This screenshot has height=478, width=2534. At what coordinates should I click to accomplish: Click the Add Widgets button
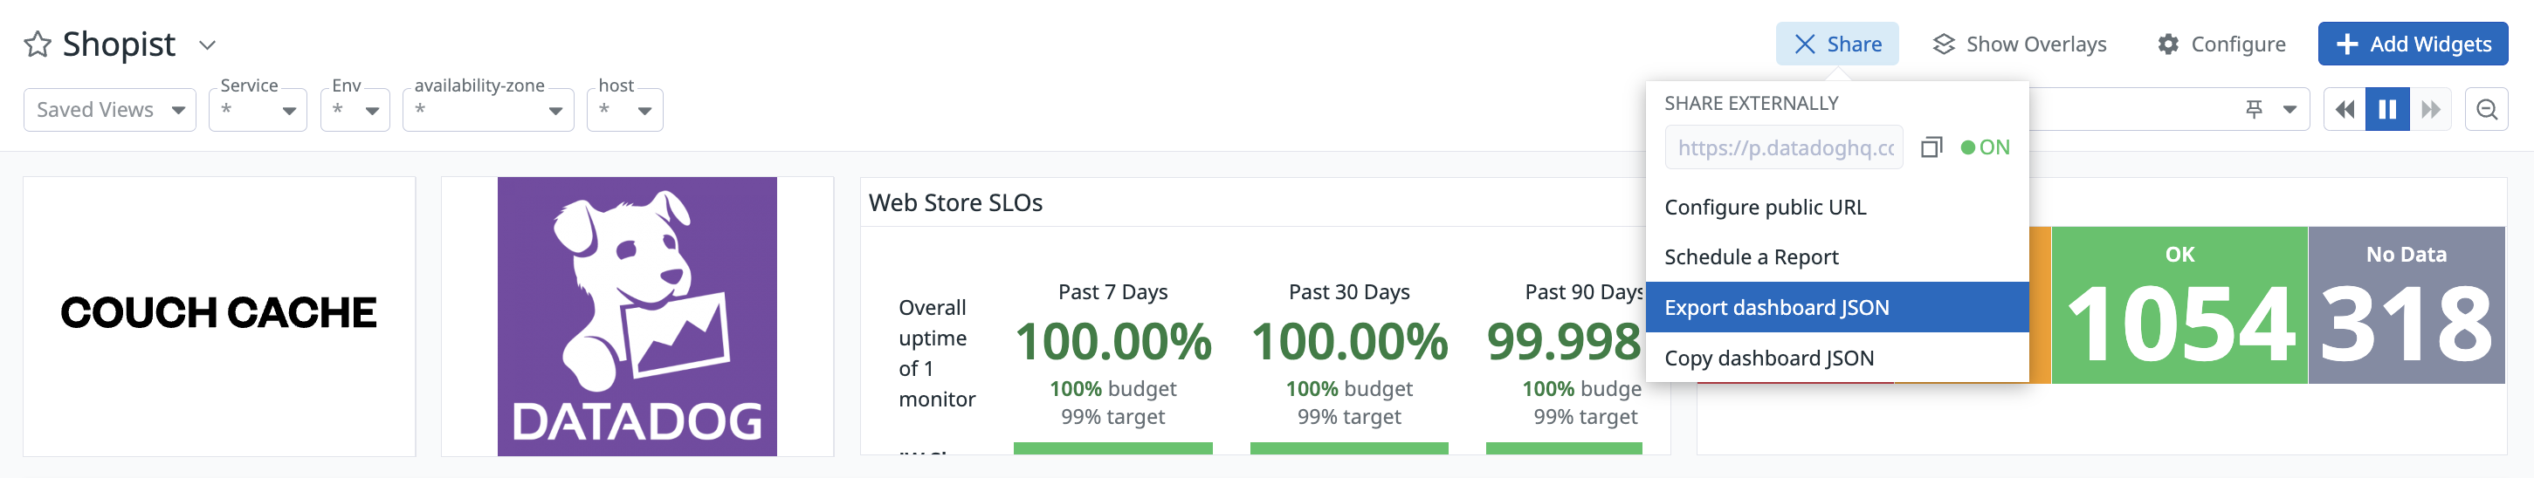2412,44
